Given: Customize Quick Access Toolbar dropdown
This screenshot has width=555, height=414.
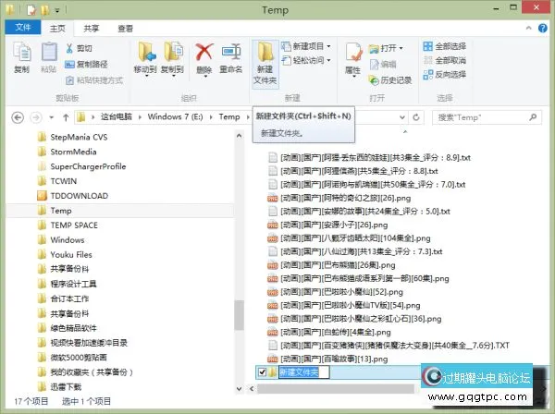Looking at the screenshot, I should (57, 10).
